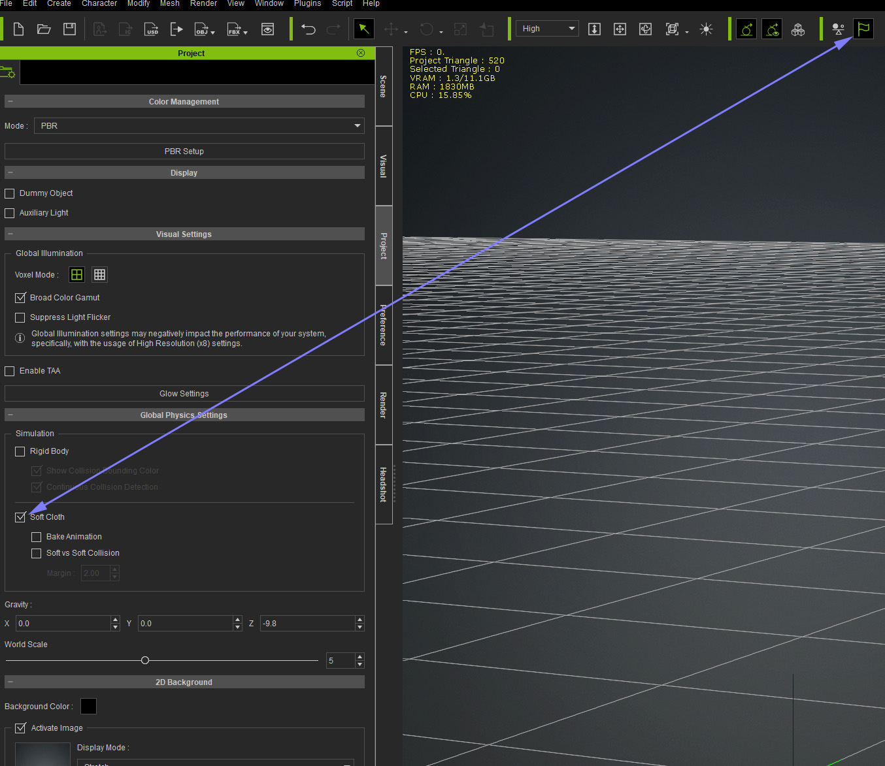Turn on Enable TAA checkbox
885x766 pixels.
tap(10, 371)
